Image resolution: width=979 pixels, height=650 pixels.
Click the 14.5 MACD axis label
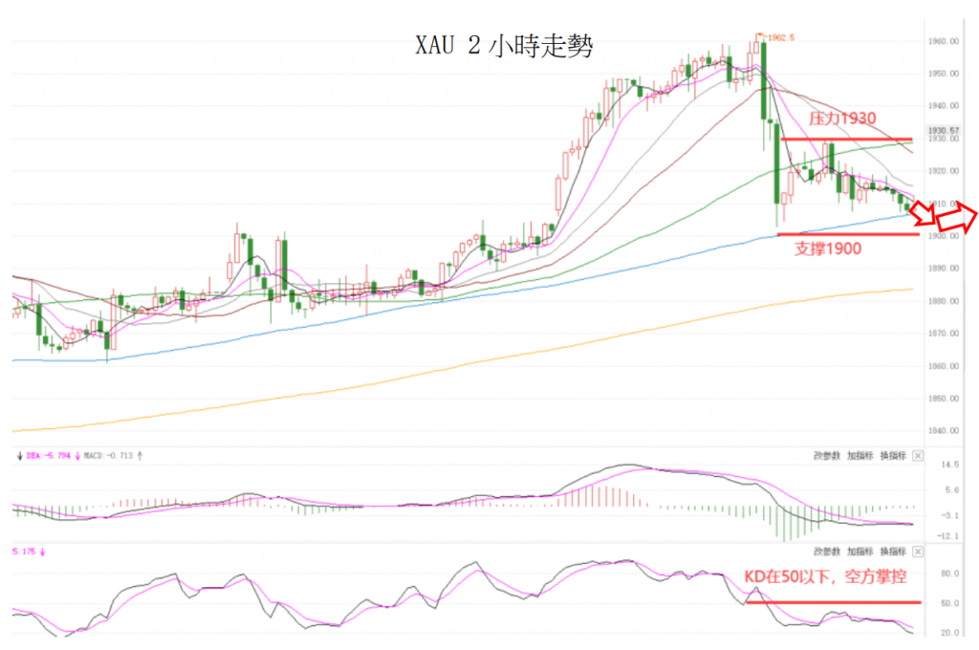950,465
